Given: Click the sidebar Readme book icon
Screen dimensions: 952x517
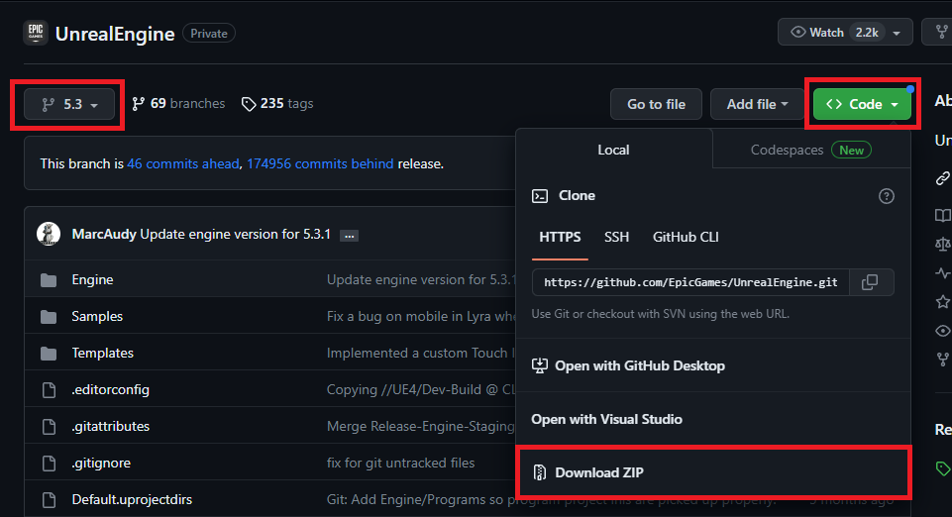Looking at the screenshot, I should (942, 215).
